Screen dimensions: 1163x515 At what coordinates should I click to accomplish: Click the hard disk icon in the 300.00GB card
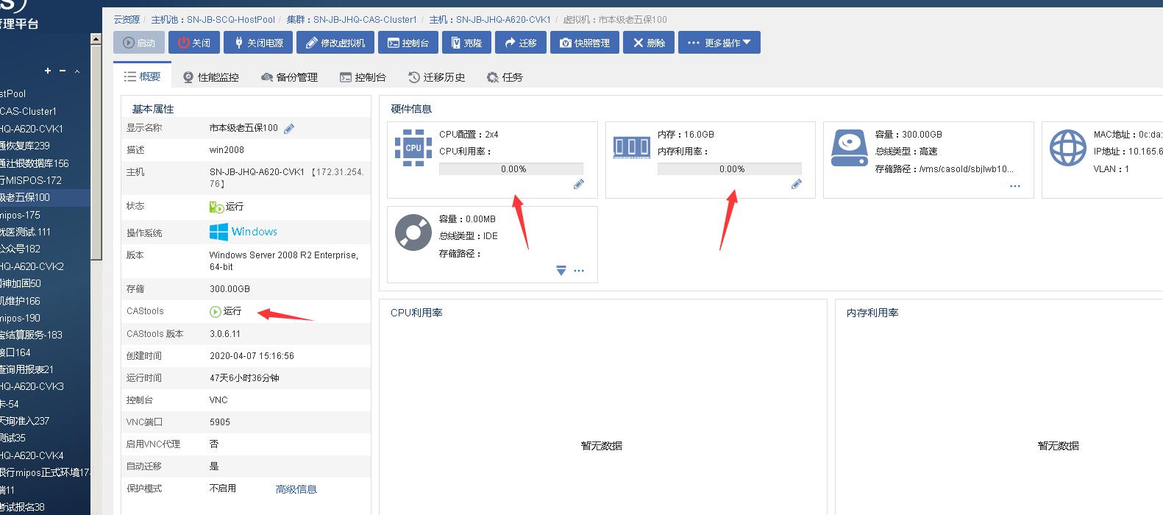click(849, 148)
